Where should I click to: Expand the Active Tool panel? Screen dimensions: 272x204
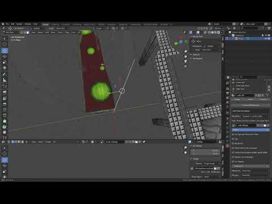[197, 36]
